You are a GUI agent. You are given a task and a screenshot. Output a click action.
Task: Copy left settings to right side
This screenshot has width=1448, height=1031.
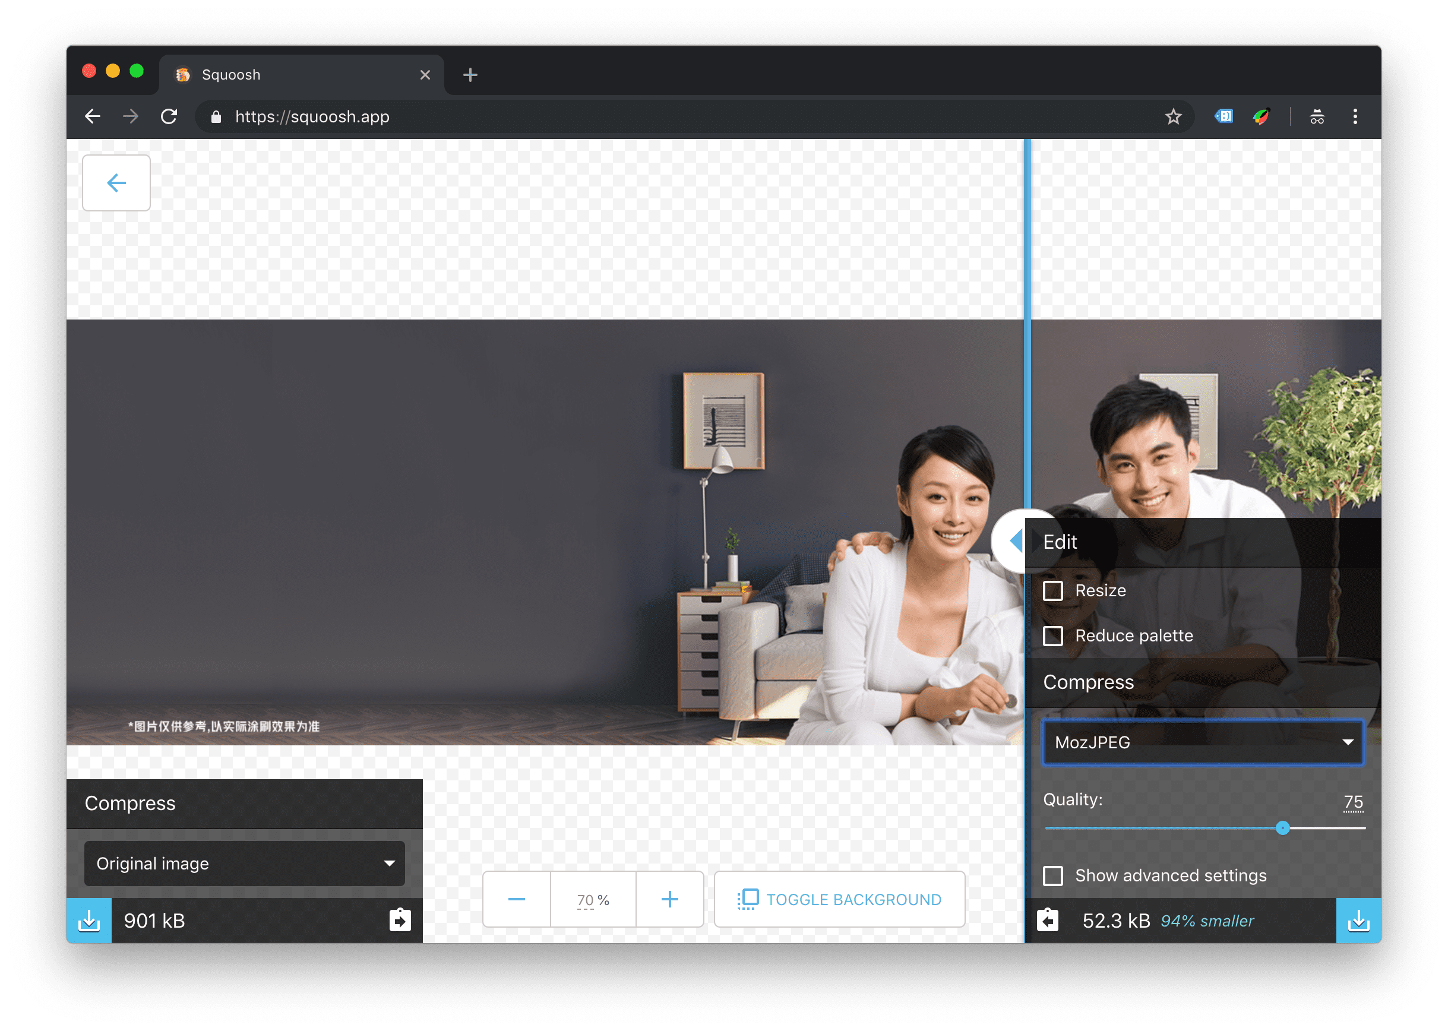[x=400, y=920]
